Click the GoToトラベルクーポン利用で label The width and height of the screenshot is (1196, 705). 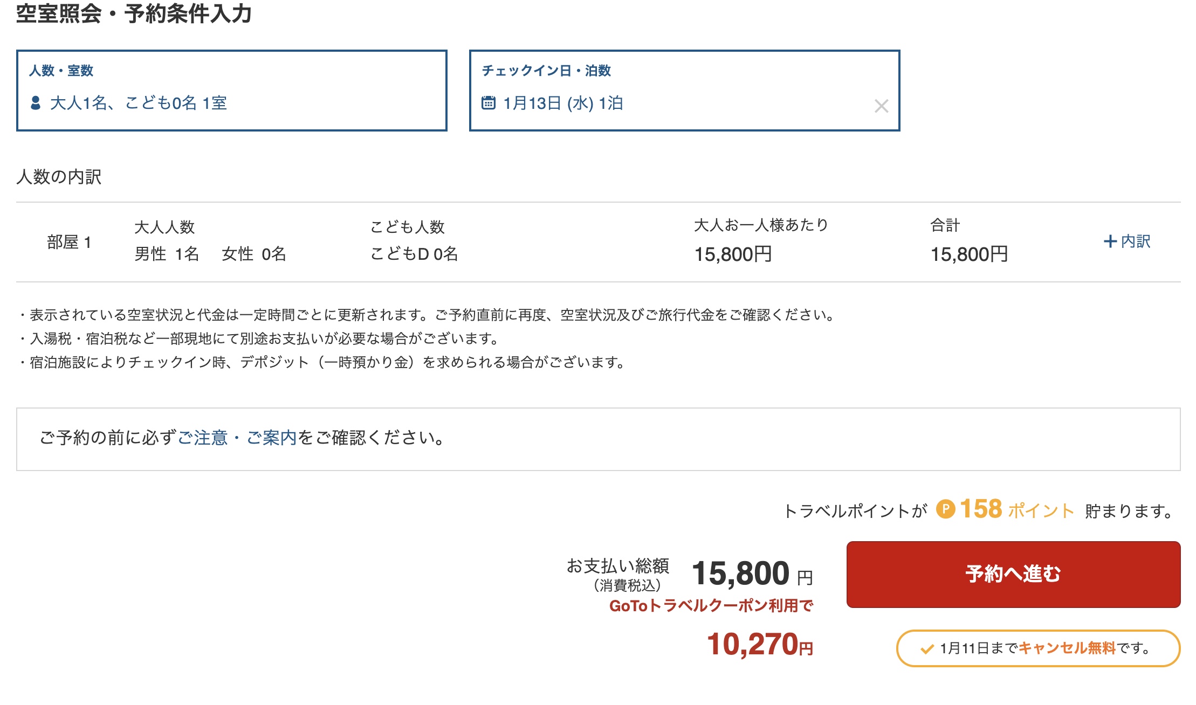point(711,606)
